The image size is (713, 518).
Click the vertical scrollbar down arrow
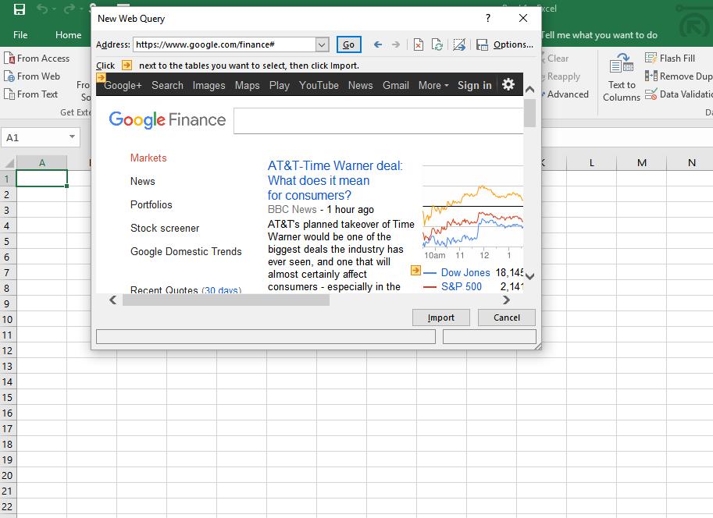click(x=529, y=276)
